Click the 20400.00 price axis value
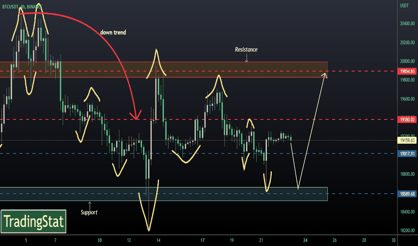Viewport: 418px width, 246px height. click(x=407, y=24)
